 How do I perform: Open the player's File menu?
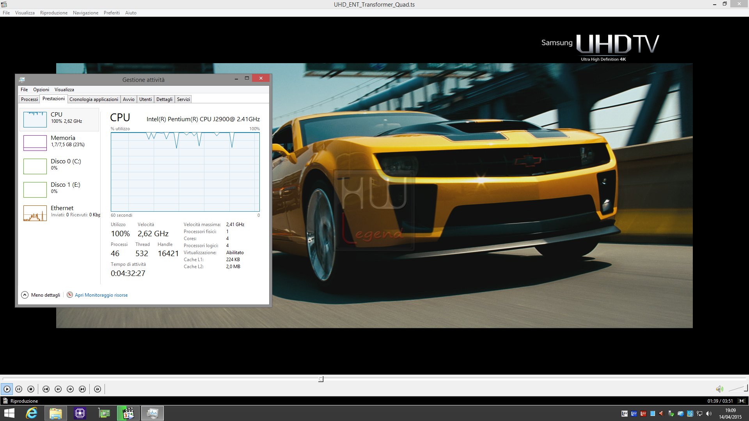point(6,13)
